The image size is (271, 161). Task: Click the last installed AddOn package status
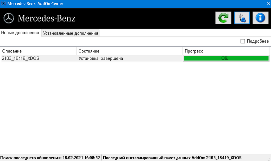click(172, 158)
